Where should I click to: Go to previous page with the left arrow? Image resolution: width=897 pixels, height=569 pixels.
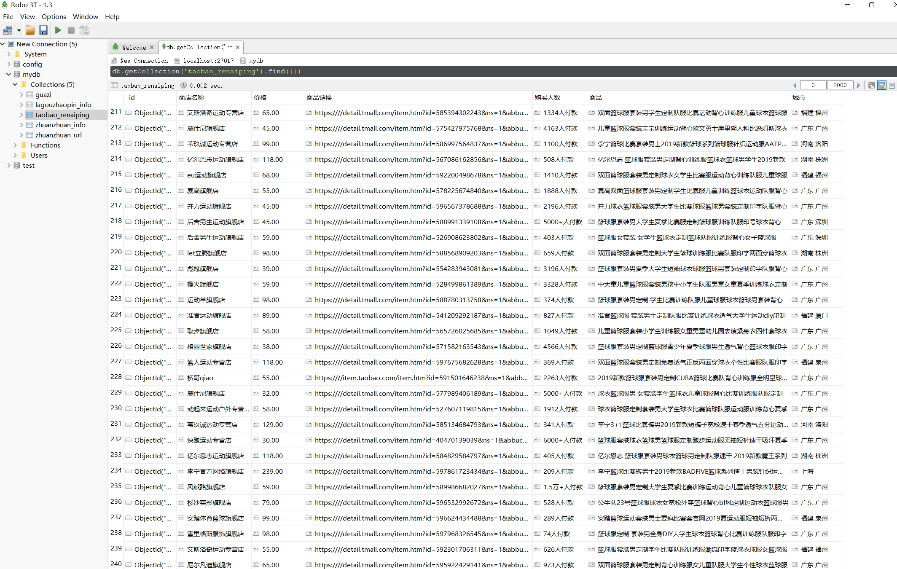tap(795, 85)
